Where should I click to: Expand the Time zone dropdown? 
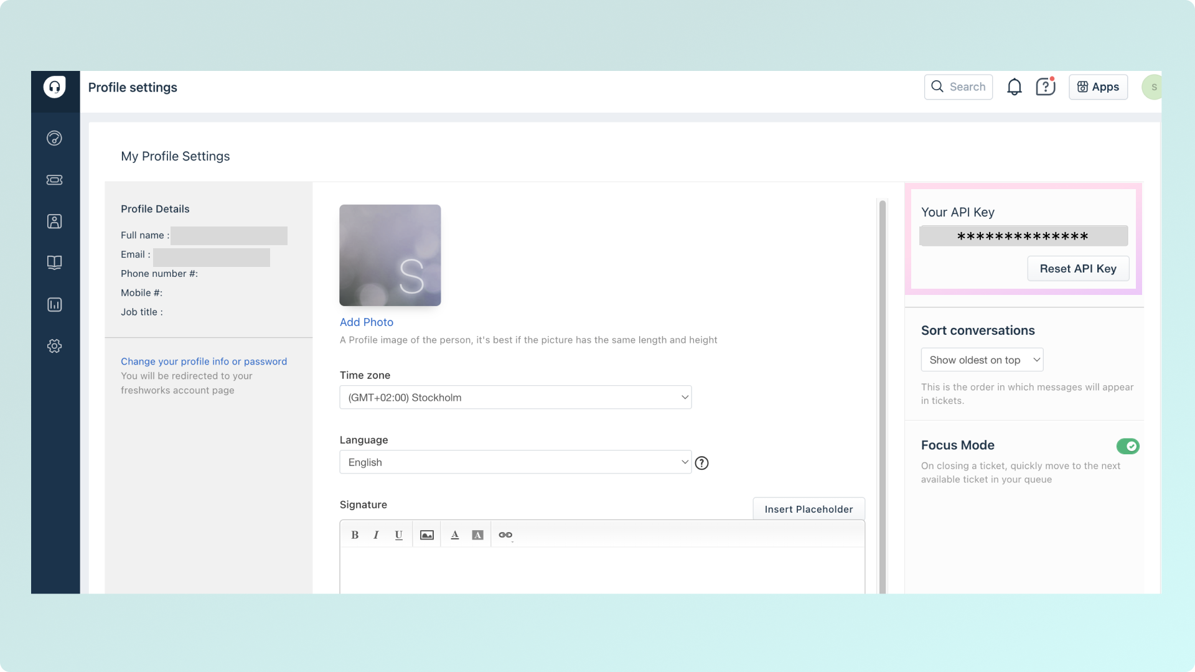pos(515,398)
